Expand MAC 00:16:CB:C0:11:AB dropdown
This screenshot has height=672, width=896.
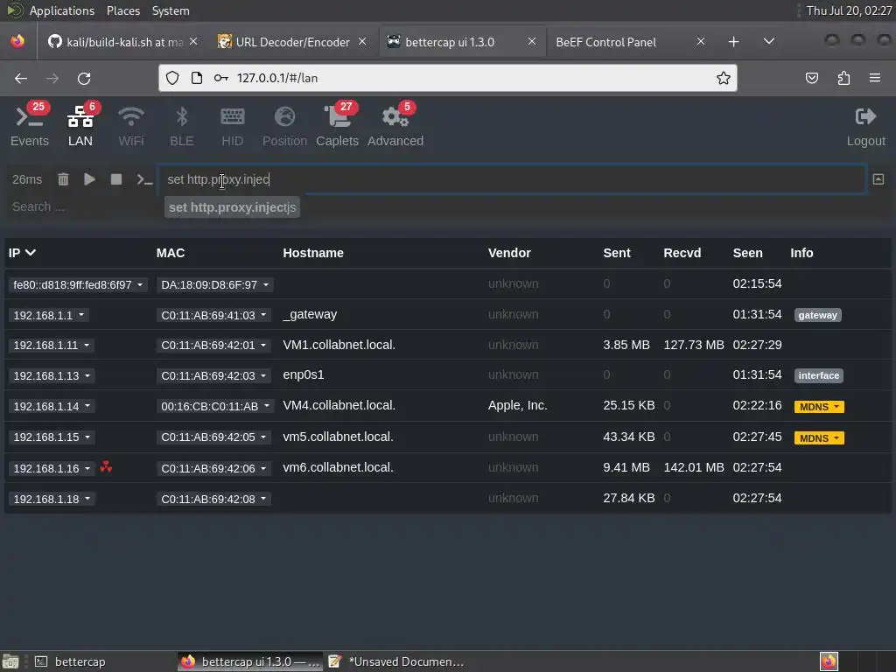(215, 406)
